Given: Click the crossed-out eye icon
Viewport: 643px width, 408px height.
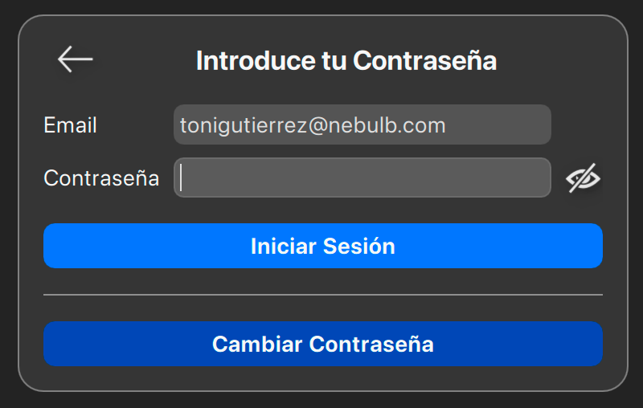Looking at the screenshot, I should click(x=584, y=178).
